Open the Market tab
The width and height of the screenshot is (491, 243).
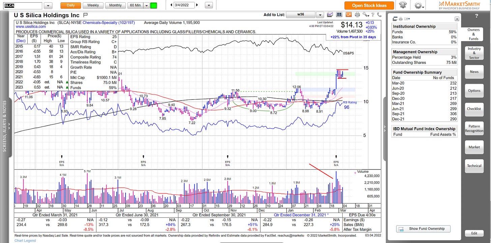coord(474,147)
